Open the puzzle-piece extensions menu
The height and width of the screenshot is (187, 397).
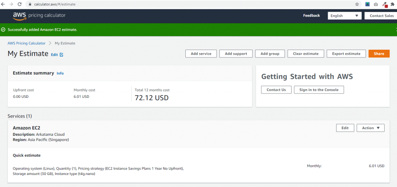click(393, 4)
